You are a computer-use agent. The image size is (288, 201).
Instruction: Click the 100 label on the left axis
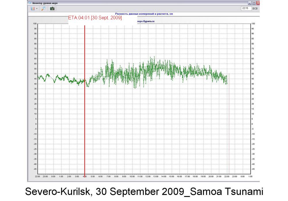tap(35, 24)
